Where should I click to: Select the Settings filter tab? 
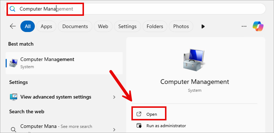(x=127, y=26)
